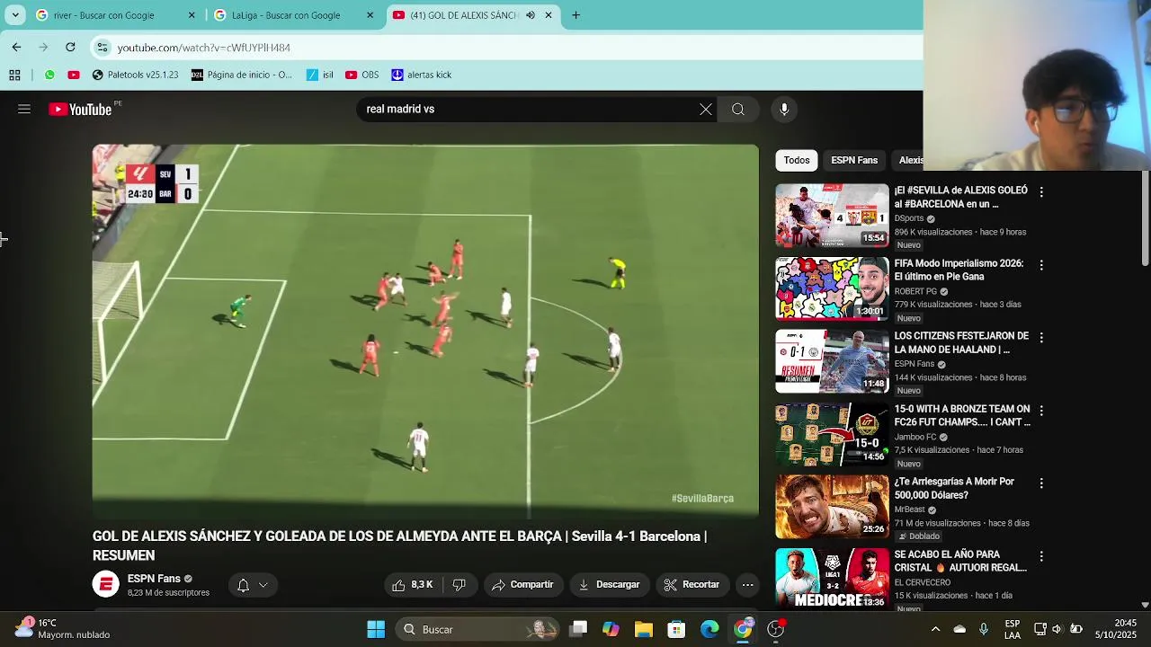Open Haaland Citizens resumen thumbnail

point(832,361)
